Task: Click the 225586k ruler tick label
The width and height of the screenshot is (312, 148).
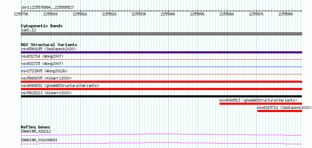Action: [x=227, y=14]
